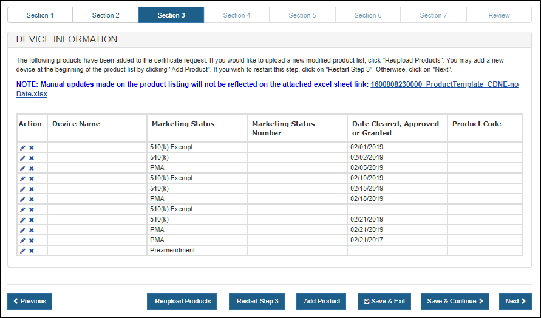Click Save & Exit button
This screenshot has width=541, height=318.
coord(384,301)
